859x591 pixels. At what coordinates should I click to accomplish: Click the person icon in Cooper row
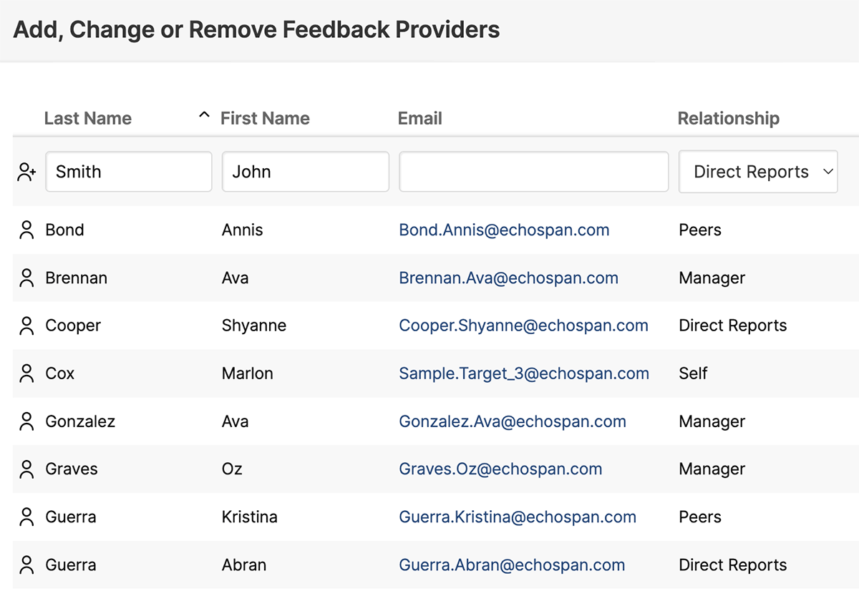coord(26,326)
